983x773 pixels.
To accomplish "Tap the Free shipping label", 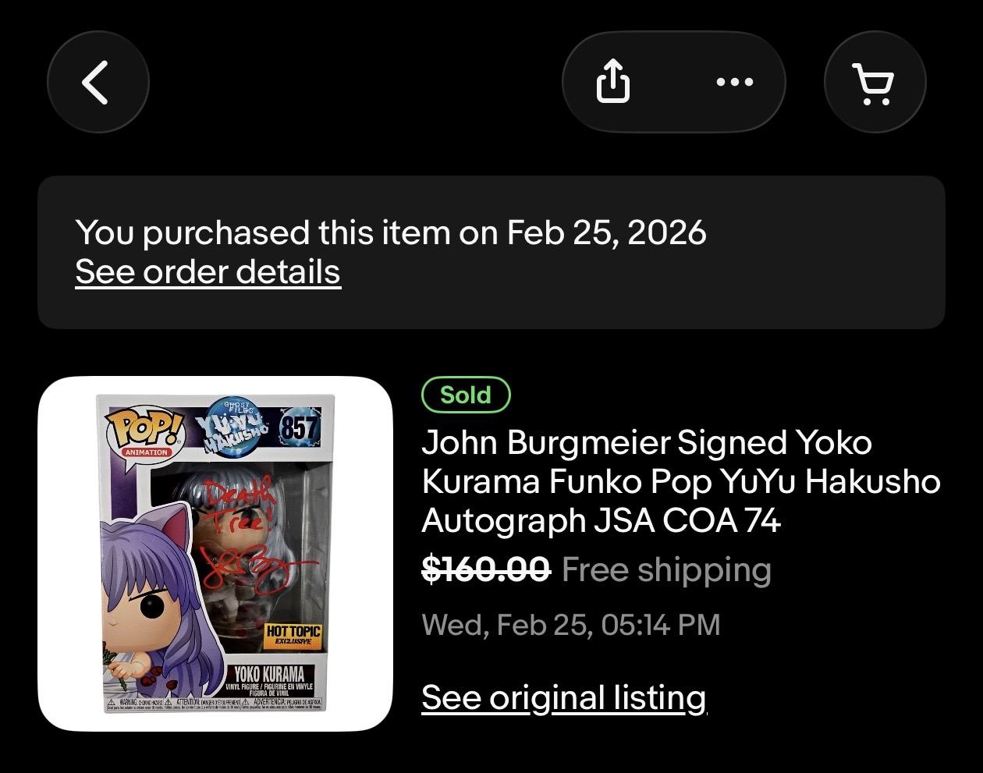I will 666,570.
